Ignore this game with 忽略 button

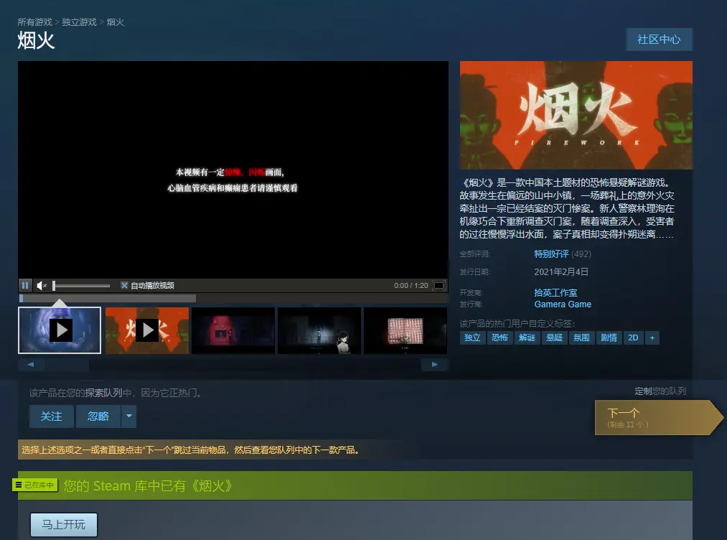98,416
